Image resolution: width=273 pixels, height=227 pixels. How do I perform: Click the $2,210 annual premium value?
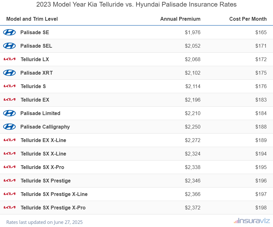[193, 113]
